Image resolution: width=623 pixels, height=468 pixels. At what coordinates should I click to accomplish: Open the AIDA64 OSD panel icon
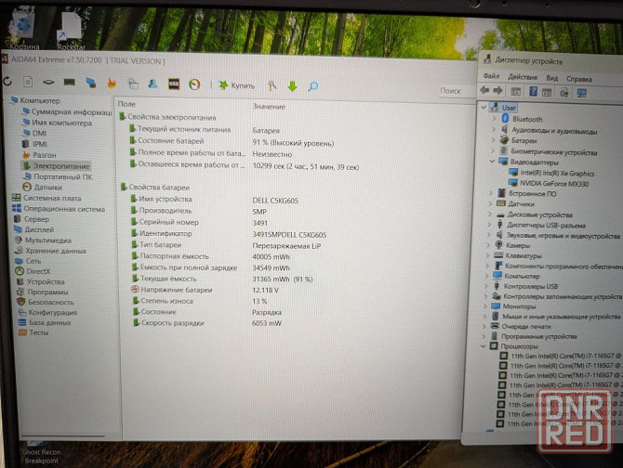[174, 84]
